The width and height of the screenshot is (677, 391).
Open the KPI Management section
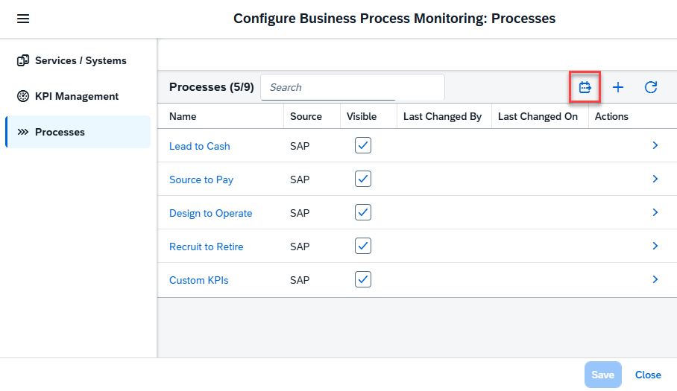point(77,96)
